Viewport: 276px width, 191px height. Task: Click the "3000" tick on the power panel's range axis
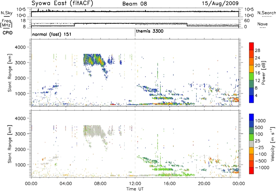pyautogui.click(x=20, y=63)
